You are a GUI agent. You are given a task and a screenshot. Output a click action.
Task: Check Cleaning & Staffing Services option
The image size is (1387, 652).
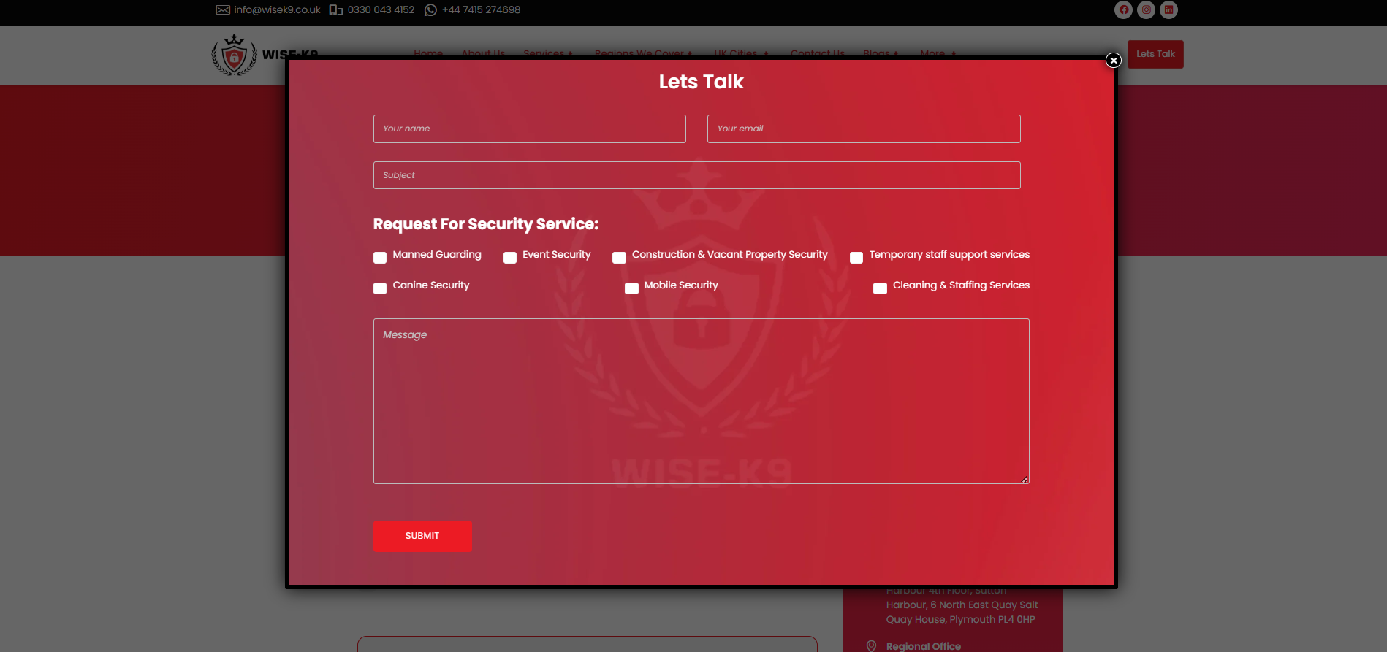click(880, 288)
